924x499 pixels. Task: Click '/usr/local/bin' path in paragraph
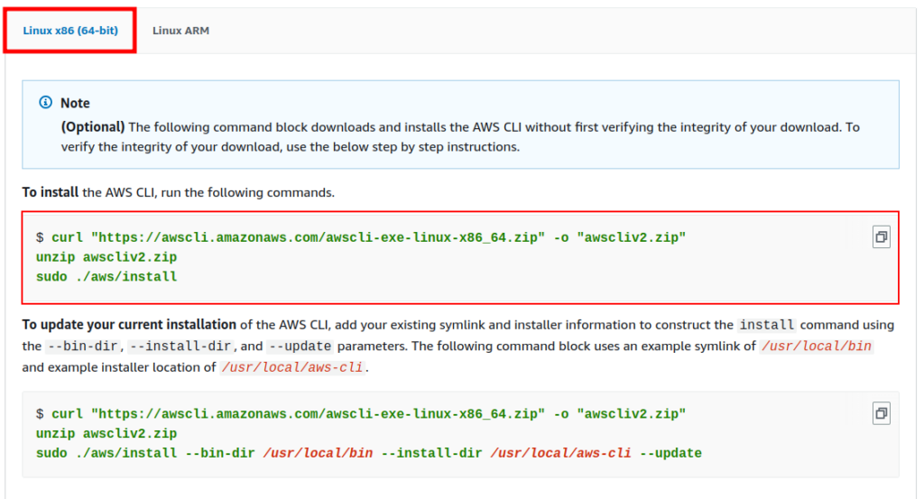[816, 346]
